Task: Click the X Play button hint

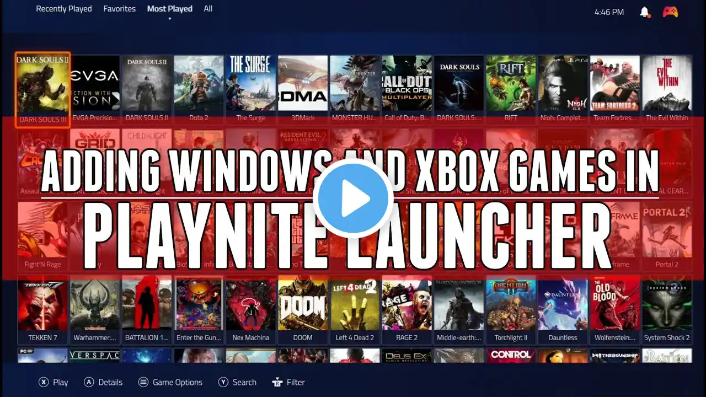Action: point(54,382)
